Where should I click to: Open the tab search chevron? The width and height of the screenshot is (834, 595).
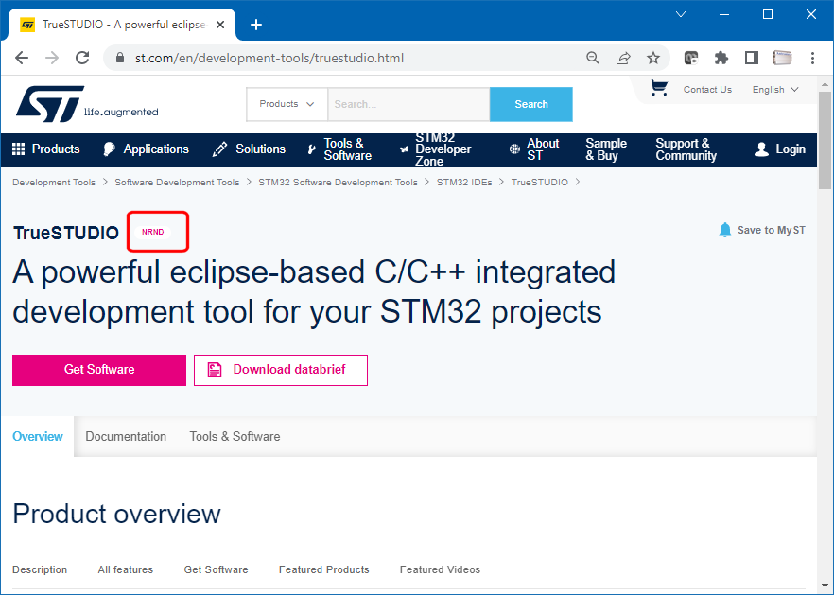680,14
